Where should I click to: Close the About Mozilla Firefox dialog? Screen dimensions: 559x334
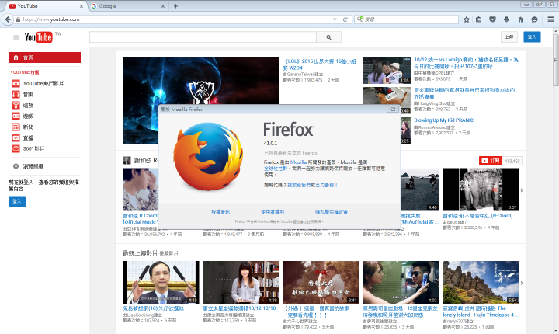point(393,110)
